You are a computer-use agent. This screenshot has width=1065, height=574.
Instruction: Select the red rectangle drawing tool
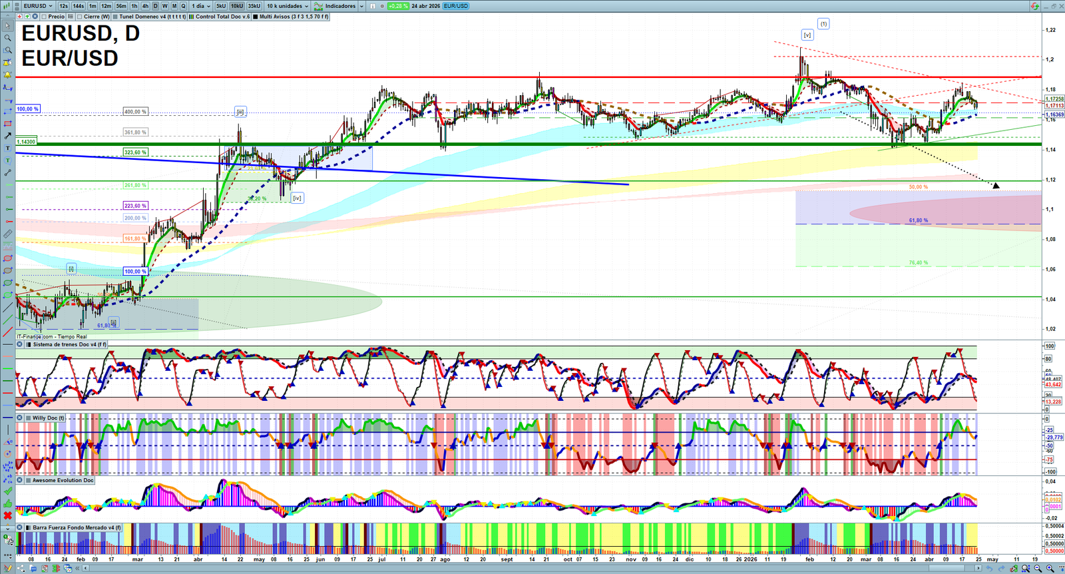(7, 124)
